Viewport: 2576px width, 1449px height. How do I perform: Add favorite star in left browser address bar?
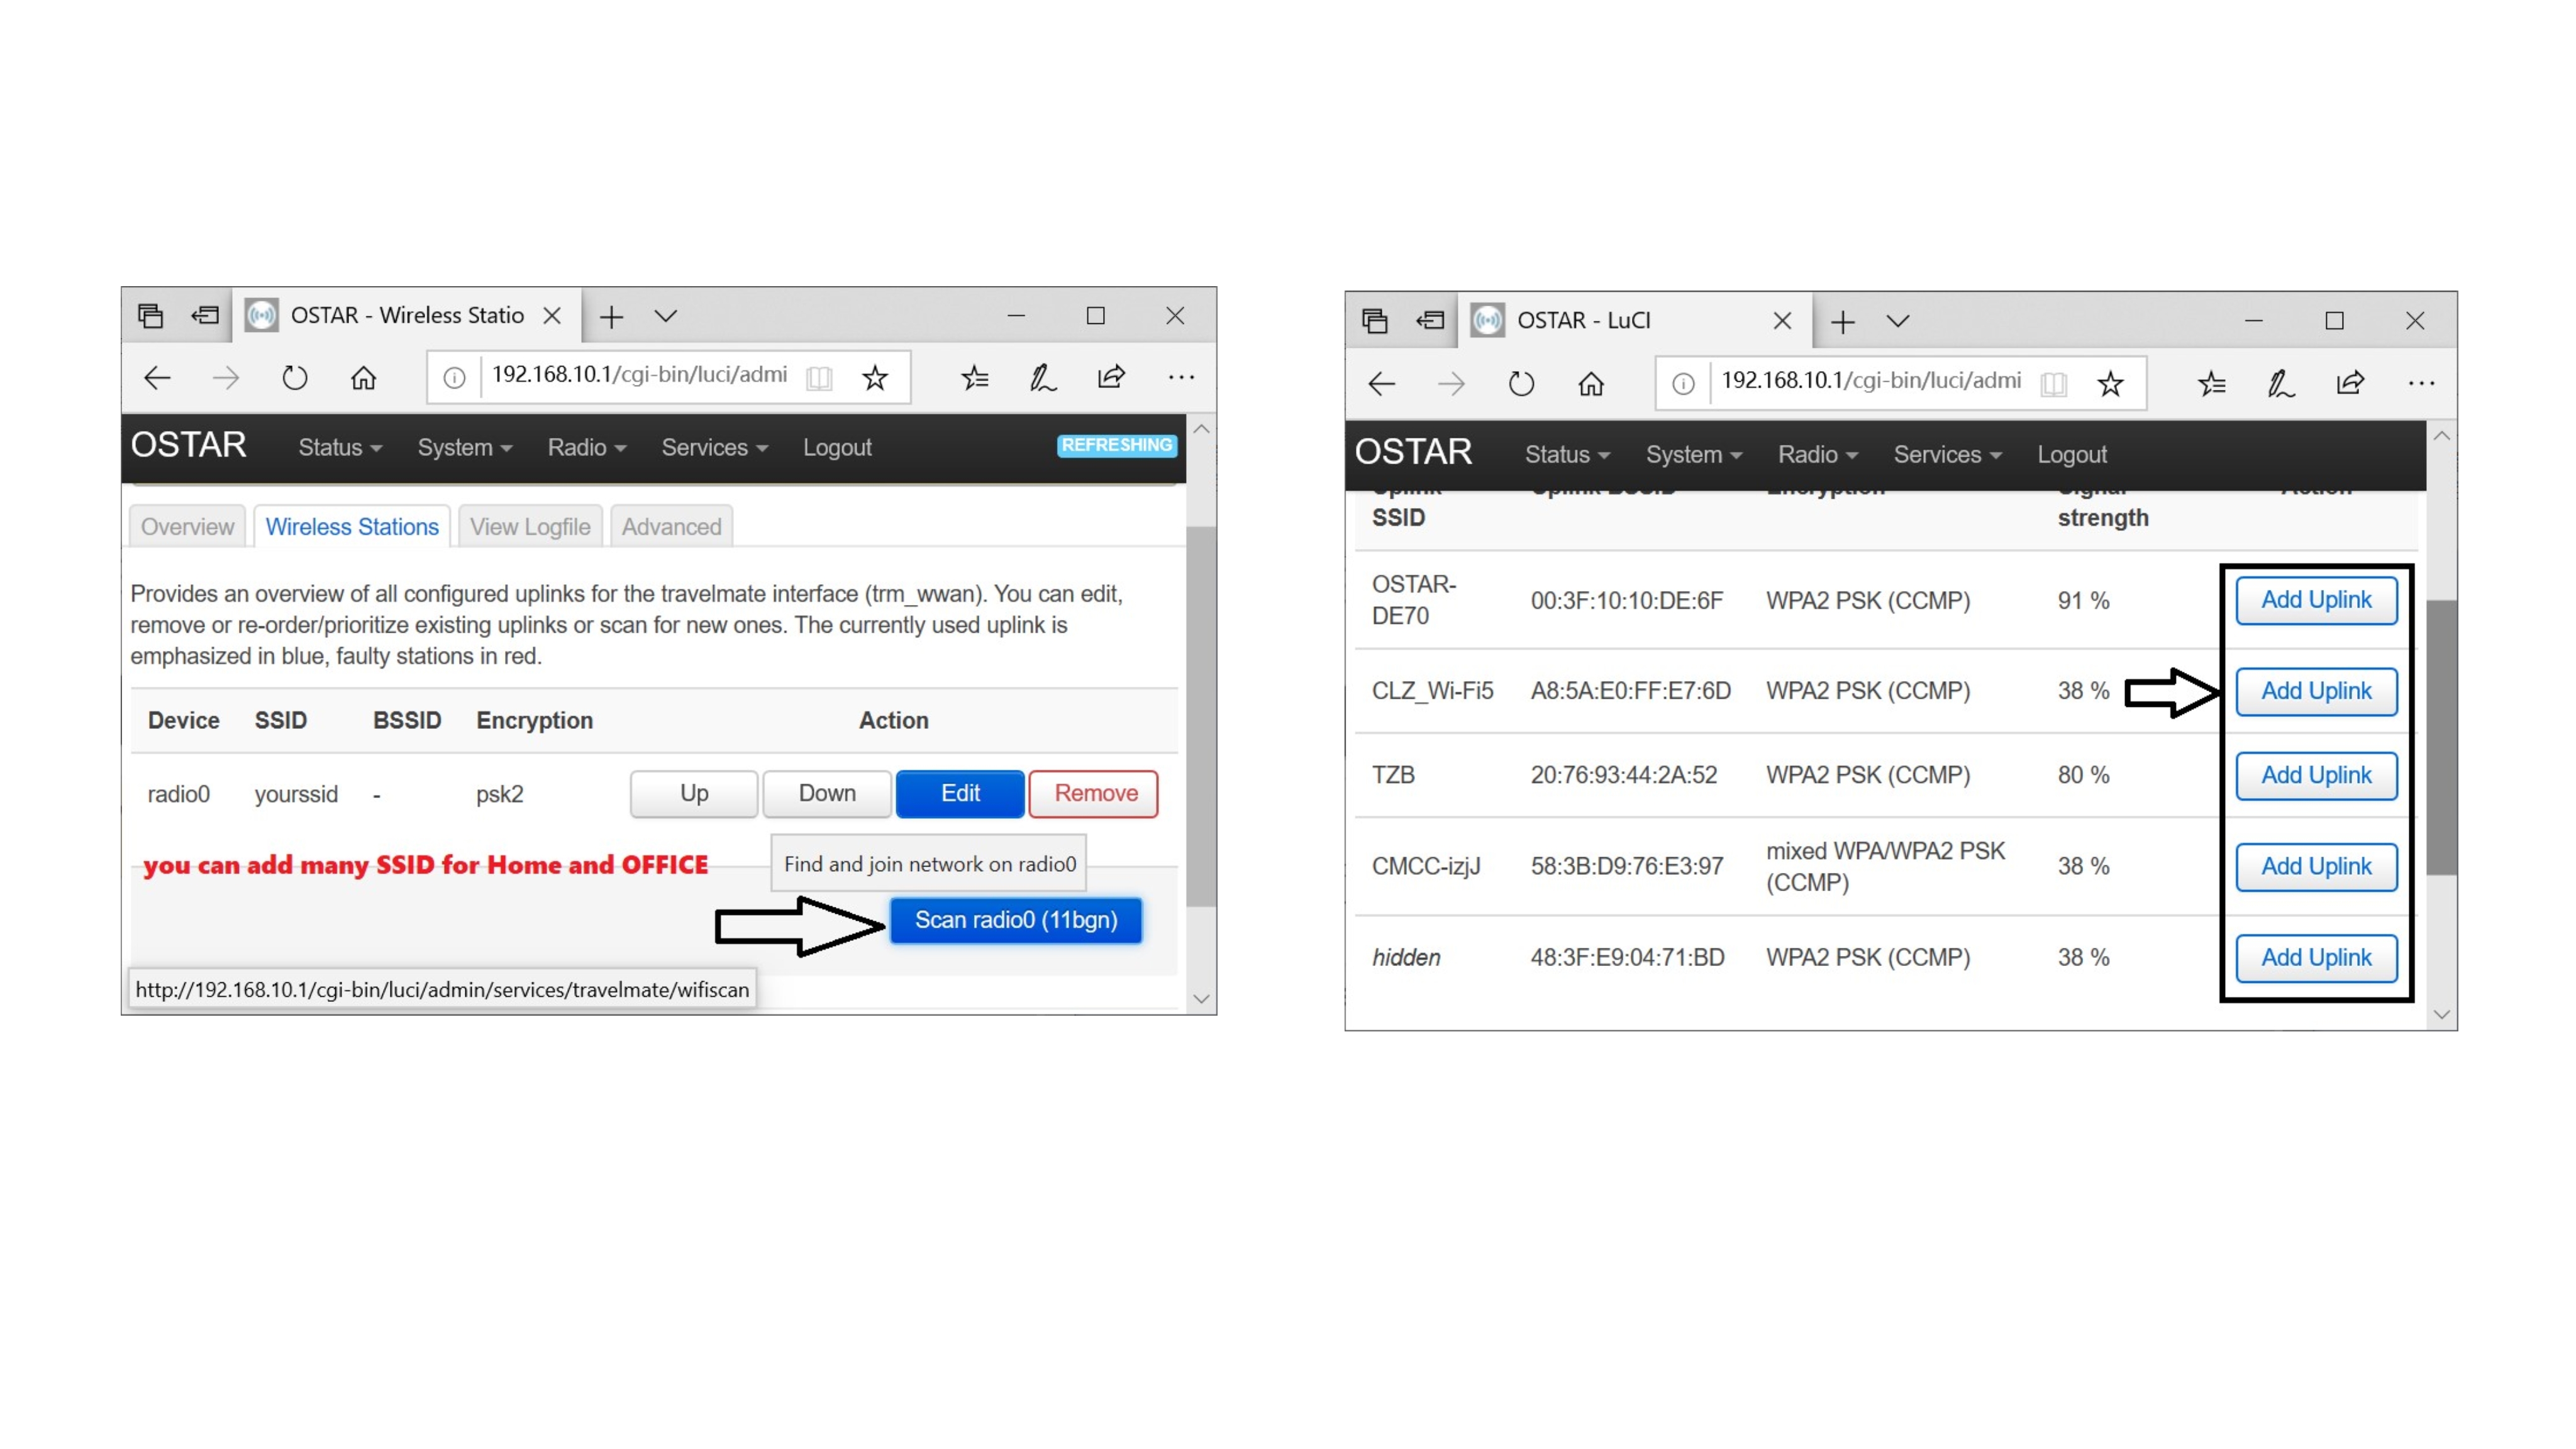pyautogui.click(x=875, y=378)
